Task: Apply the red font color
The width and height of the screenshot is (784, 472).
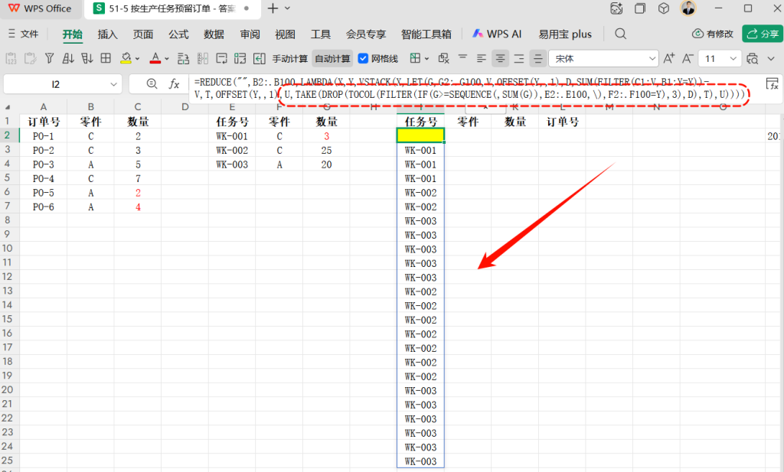Action: [x=155, y=58]
